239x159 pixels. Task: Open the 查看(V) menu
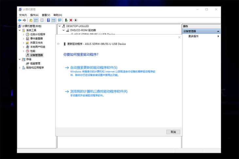[46, 15]
